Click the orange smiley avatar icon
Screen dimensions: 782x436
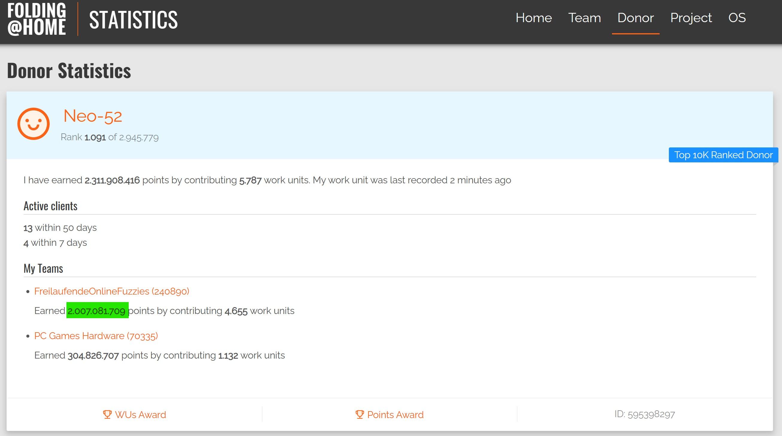34,124
